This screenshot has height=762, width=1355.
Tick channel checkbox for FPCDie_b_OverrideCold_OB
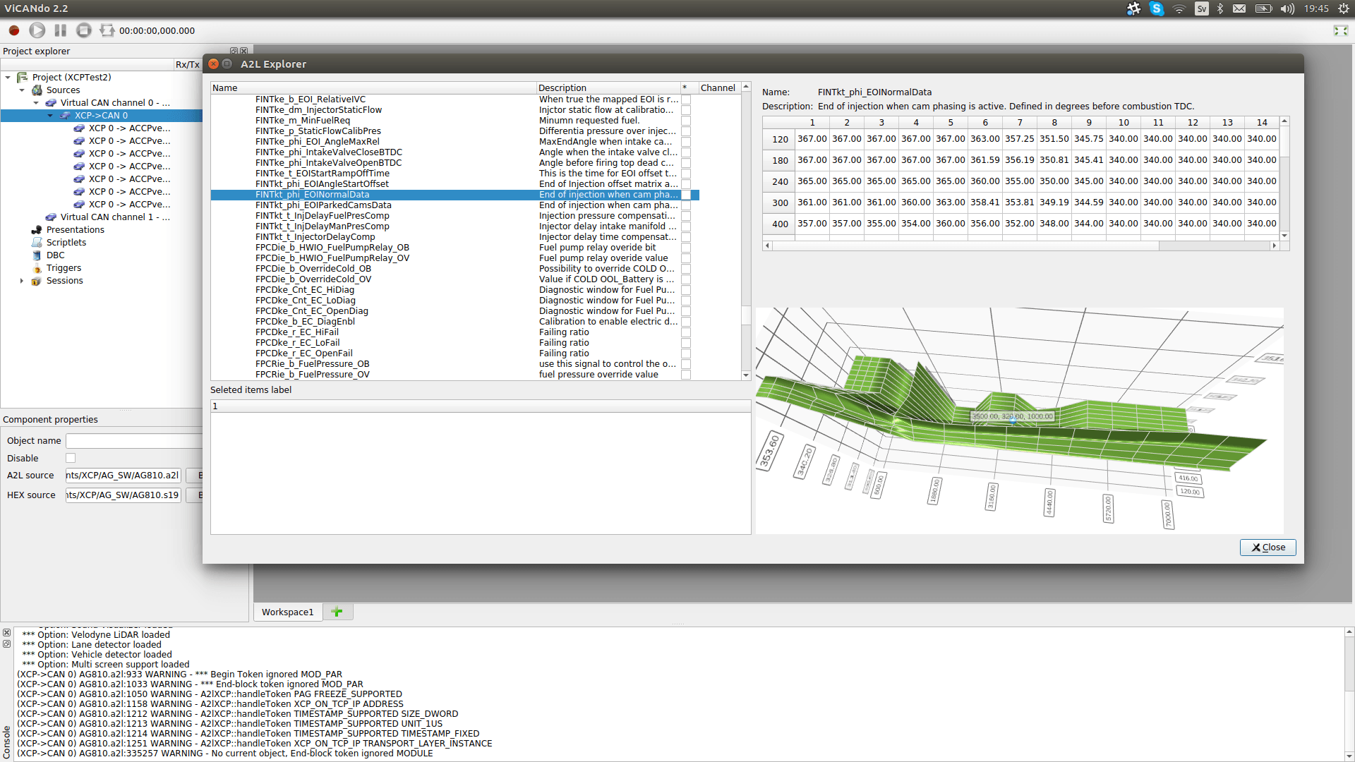(686, 269)
